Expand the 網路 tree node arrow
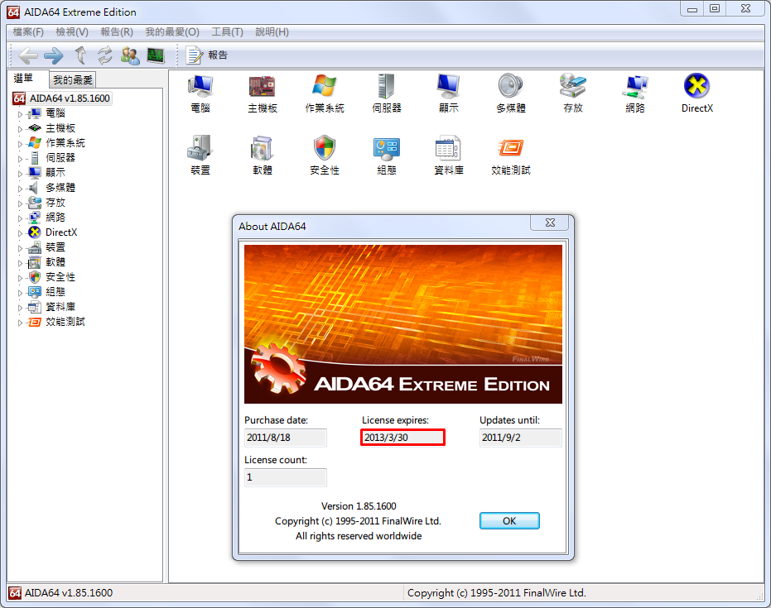Viewport: 771px width, 608px height. pos(20,218)
